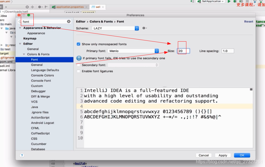
Task: Select Database color settings
Action: pos(38,149)
